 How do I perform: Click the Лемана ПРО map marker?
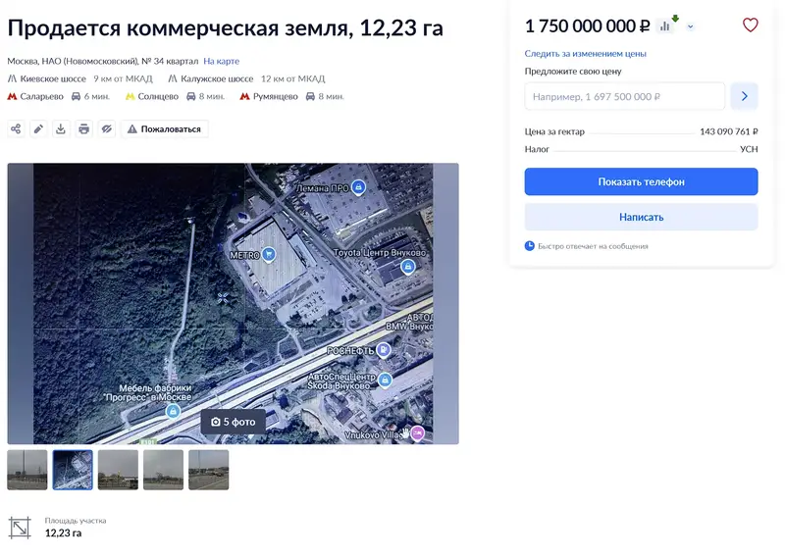pos(358,187)
